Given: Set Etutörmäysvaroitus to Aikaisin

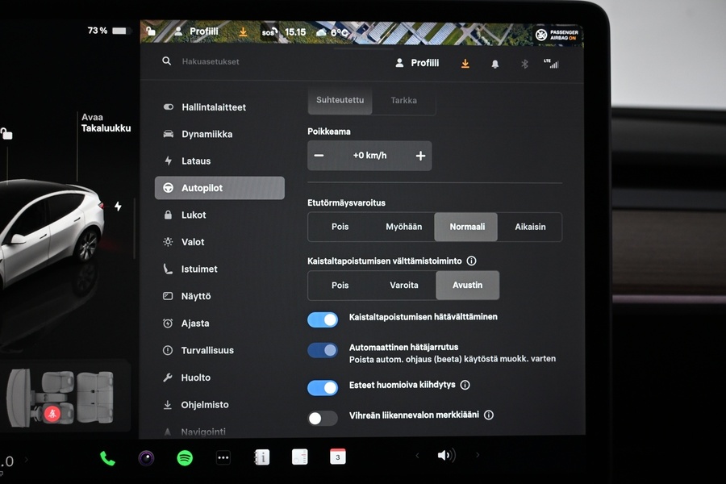Looking at the screenshot, I should [x=530, y=227].
